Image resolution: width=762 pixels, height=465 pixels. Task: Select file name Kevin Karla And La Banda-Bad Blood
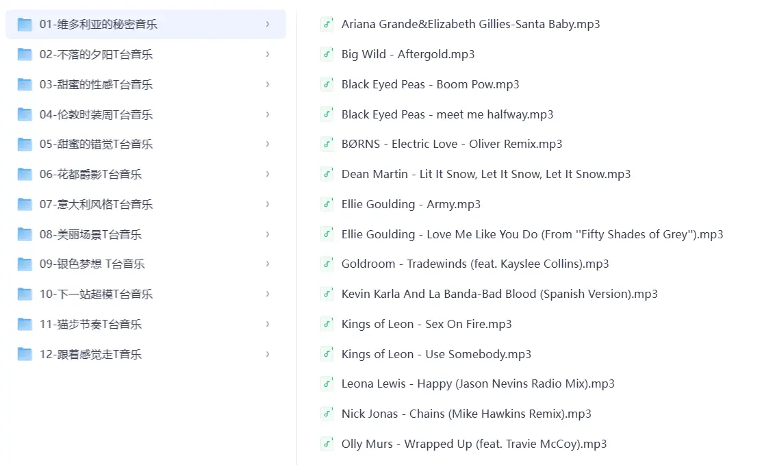click(500, 294)
